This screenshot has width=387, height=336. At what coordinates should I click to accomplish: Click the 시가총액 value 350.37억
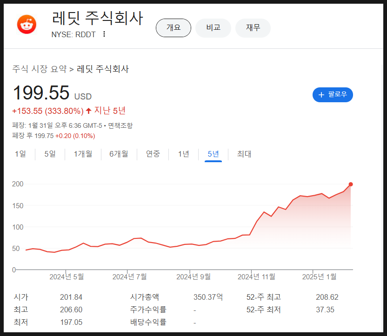click(208, 297)
